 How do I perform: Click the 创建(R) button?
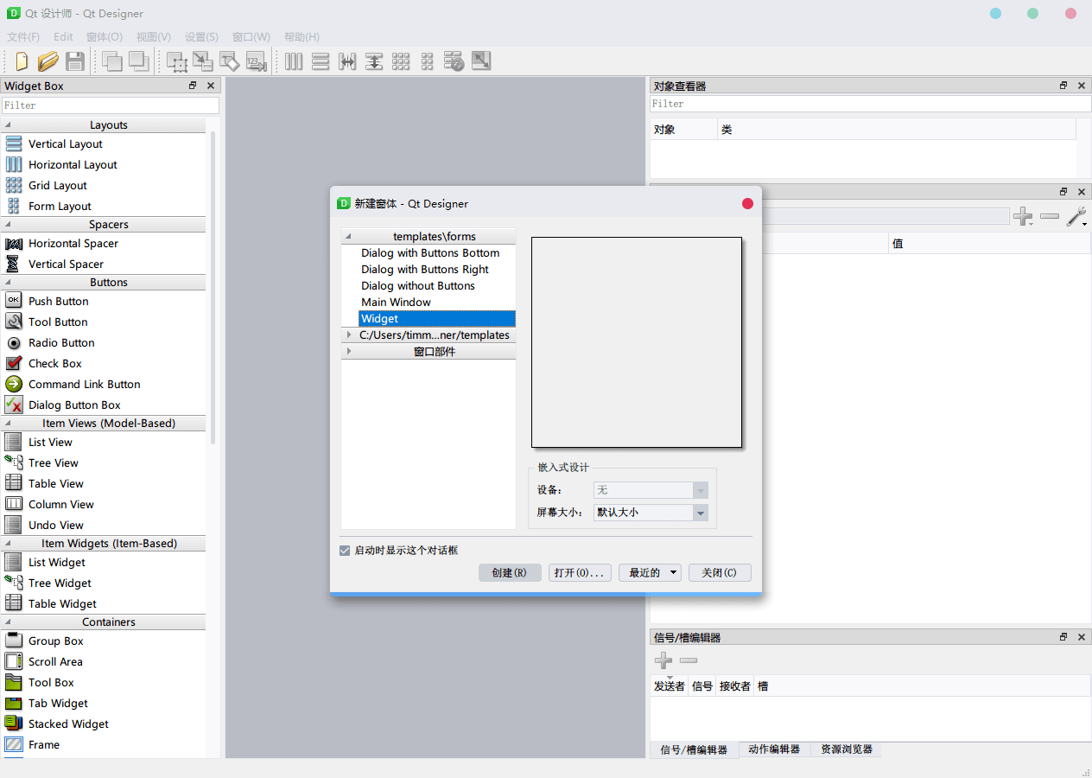click(510, 572)
